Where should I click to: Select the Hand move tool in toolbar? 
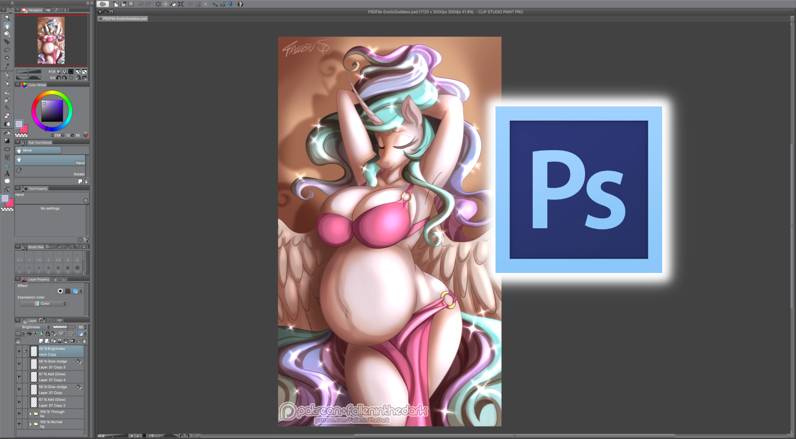coord(7,26)
